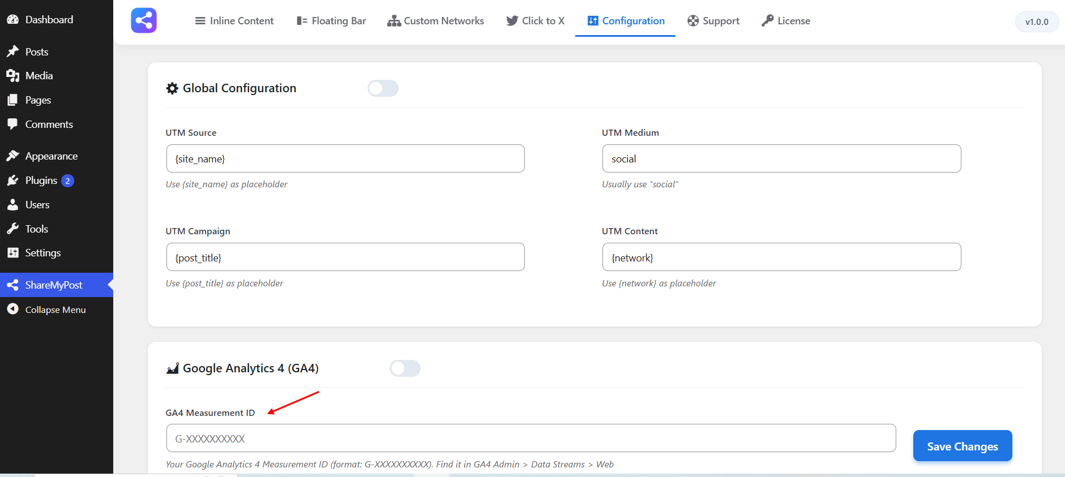Click the Floating Bar icon
Image resolution: width=1065 pixels, height=477 pixels.
coord(302,21)
